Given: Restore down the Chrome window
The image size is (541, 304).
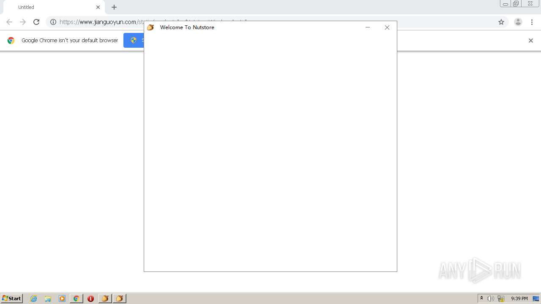Looking at the screenshot, I should tap(516, 4).
